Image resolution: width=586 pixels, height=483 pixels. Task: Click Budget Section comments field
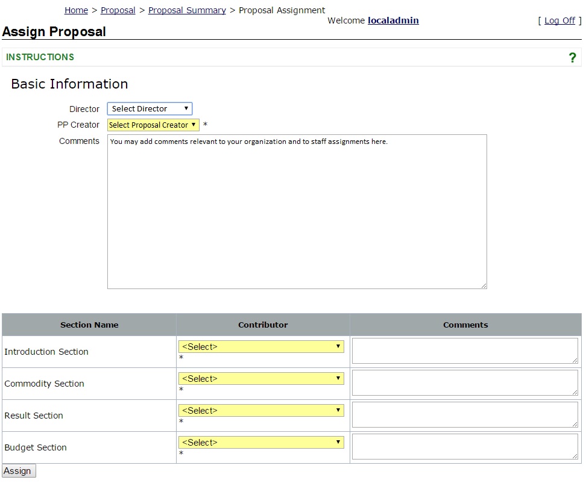point(465,446)
